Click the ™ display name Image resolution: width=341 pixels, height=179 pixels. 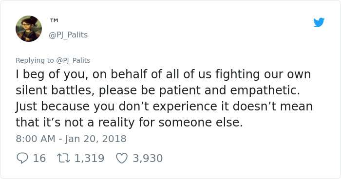pyautogui.click(x=54, y=20)
